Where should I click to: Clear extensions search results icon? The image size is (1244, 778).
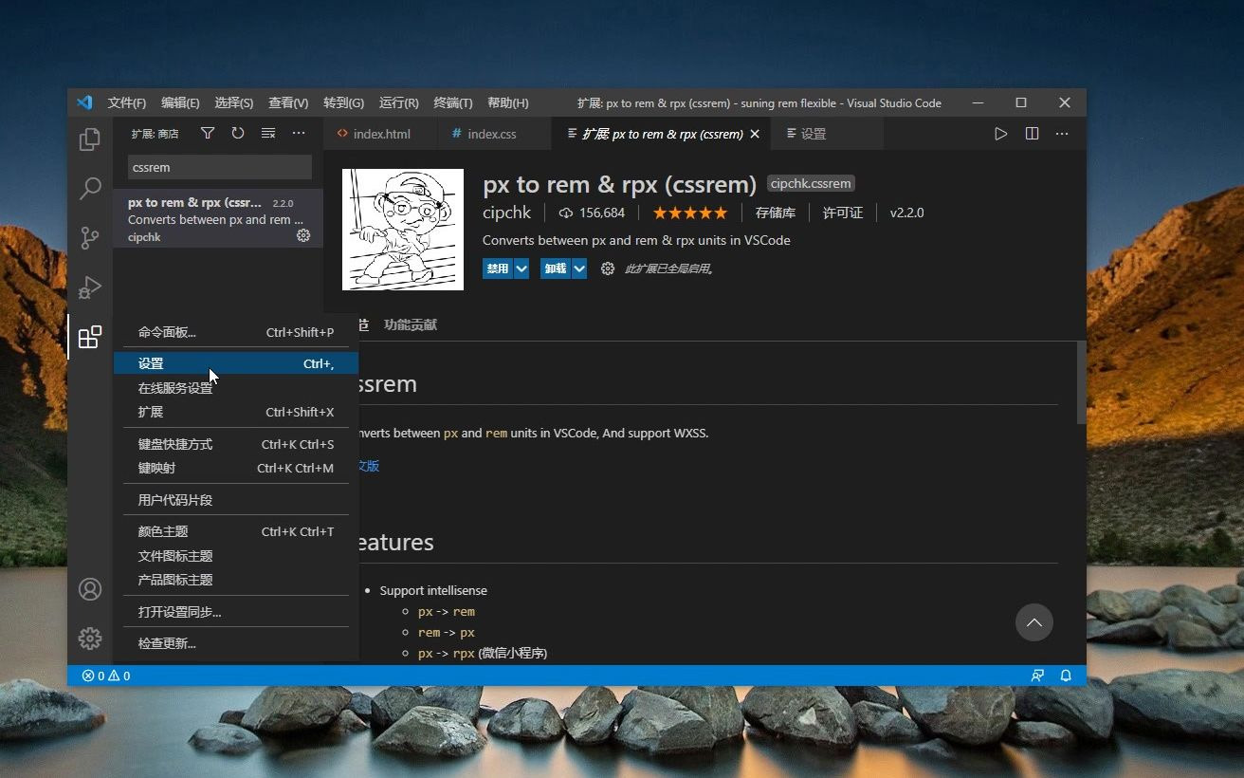(268, 134)
